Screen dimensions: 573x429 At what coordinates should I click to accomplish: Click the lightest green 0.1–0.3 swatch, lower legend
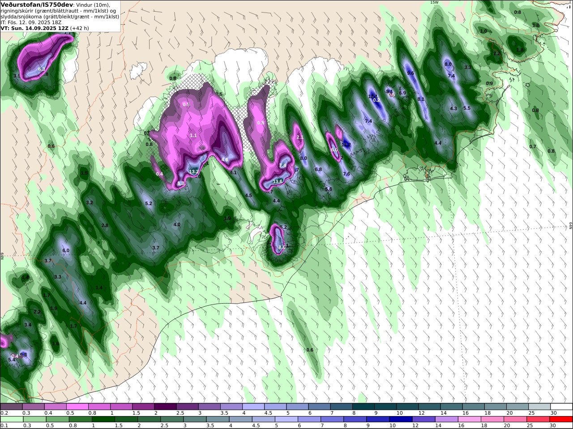(x=11, y=420)
